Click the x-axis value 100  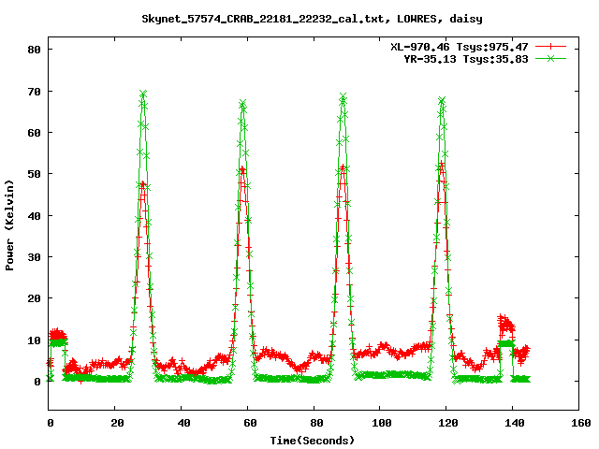[382, 423]
